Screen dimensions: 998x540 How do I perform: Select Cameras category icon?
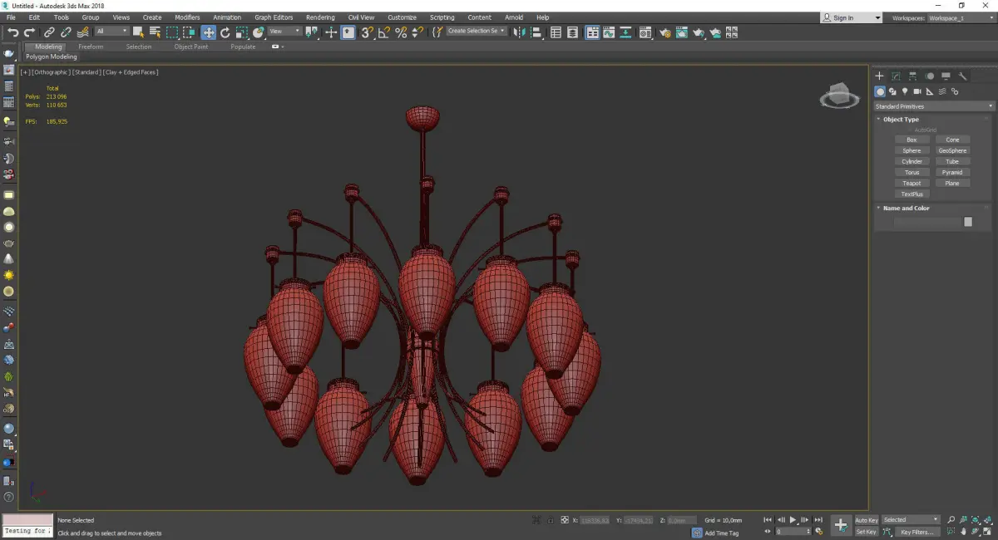[x=917, y=91]
